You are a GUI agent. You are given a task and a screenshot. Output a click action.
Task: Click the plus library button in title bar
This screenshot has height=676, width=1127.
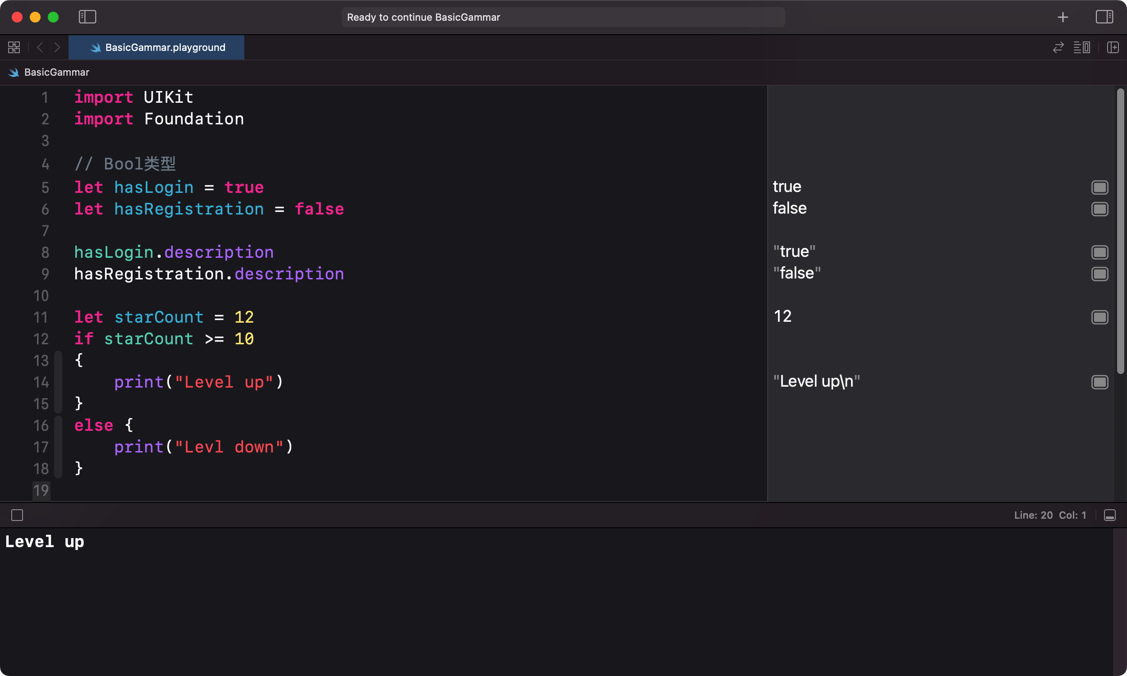tap(1063, 17)
